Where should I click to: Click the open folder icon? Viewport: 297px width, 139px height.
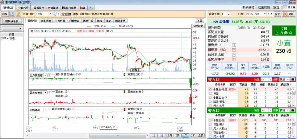[x=18, y=14]
